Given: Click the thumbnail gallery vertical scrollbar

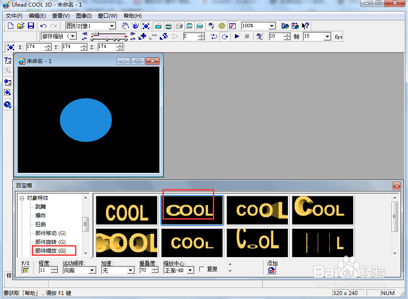Looking at the screenshot, I should coord(395,225).
